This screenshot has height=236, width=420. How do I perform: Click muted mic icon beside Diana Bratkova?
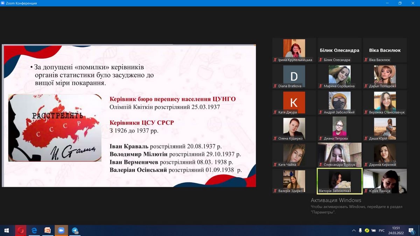pyautogui.click(x=275, y=86)
